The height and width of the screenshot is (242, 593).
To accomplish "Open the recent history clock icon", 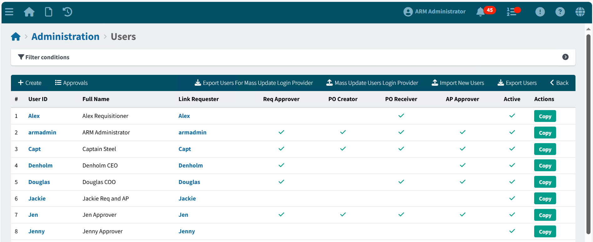I will point(67,12).
